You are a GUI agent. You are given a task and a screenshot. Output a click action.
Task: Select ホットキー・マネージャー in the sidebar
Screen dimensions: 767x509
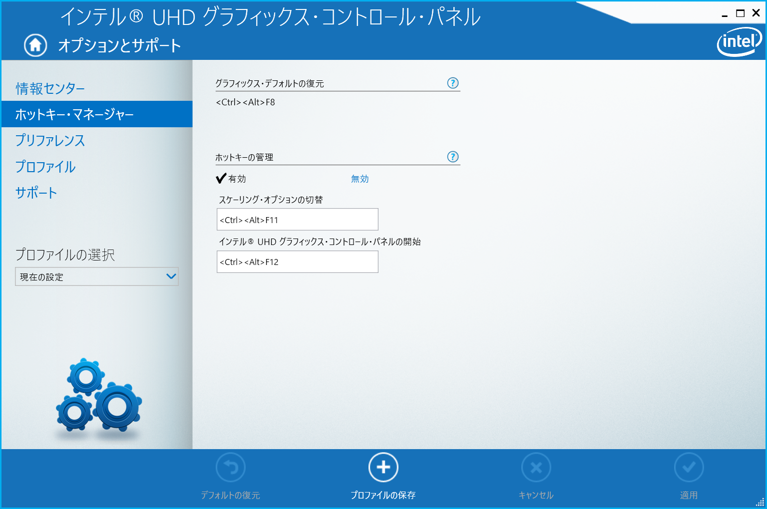(97, 114)
